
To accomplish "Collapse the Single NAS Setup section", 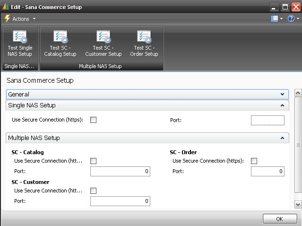I will tap(282, 105).
